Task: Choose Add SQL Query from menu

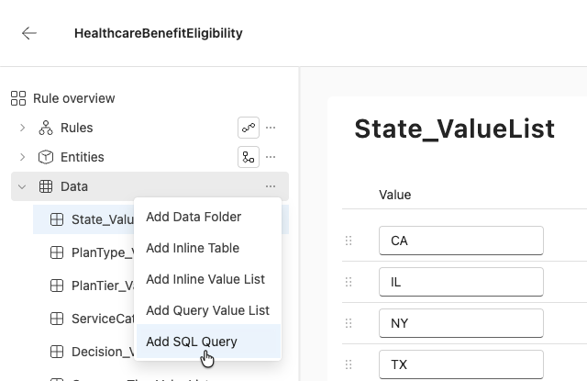Action: [x=208, y=342]
